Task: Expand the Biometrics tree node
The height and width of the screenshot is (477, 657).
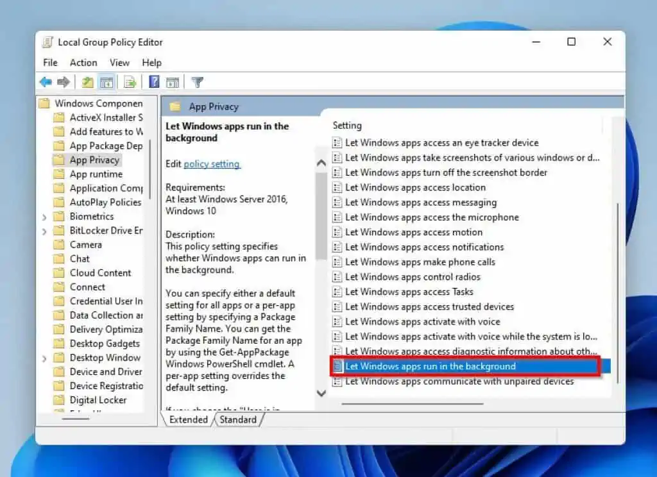Action: tap(45, 216)
